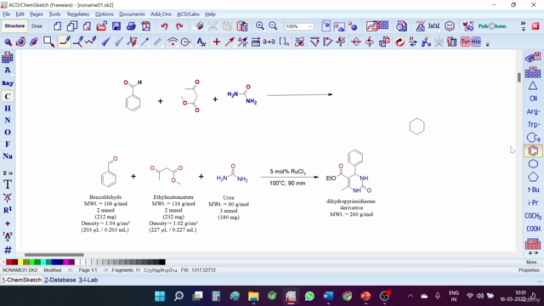Select the Oxygen atom button

pyautogui.click(x=8, y=133)
